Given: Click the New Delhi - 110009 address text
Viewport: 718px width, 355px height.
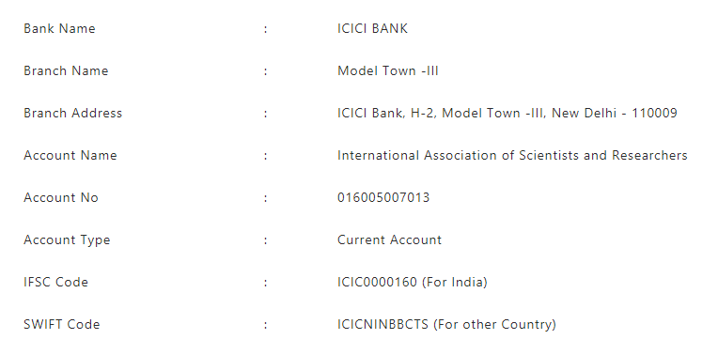Looking at the screenshot, I should coord(614,113).
